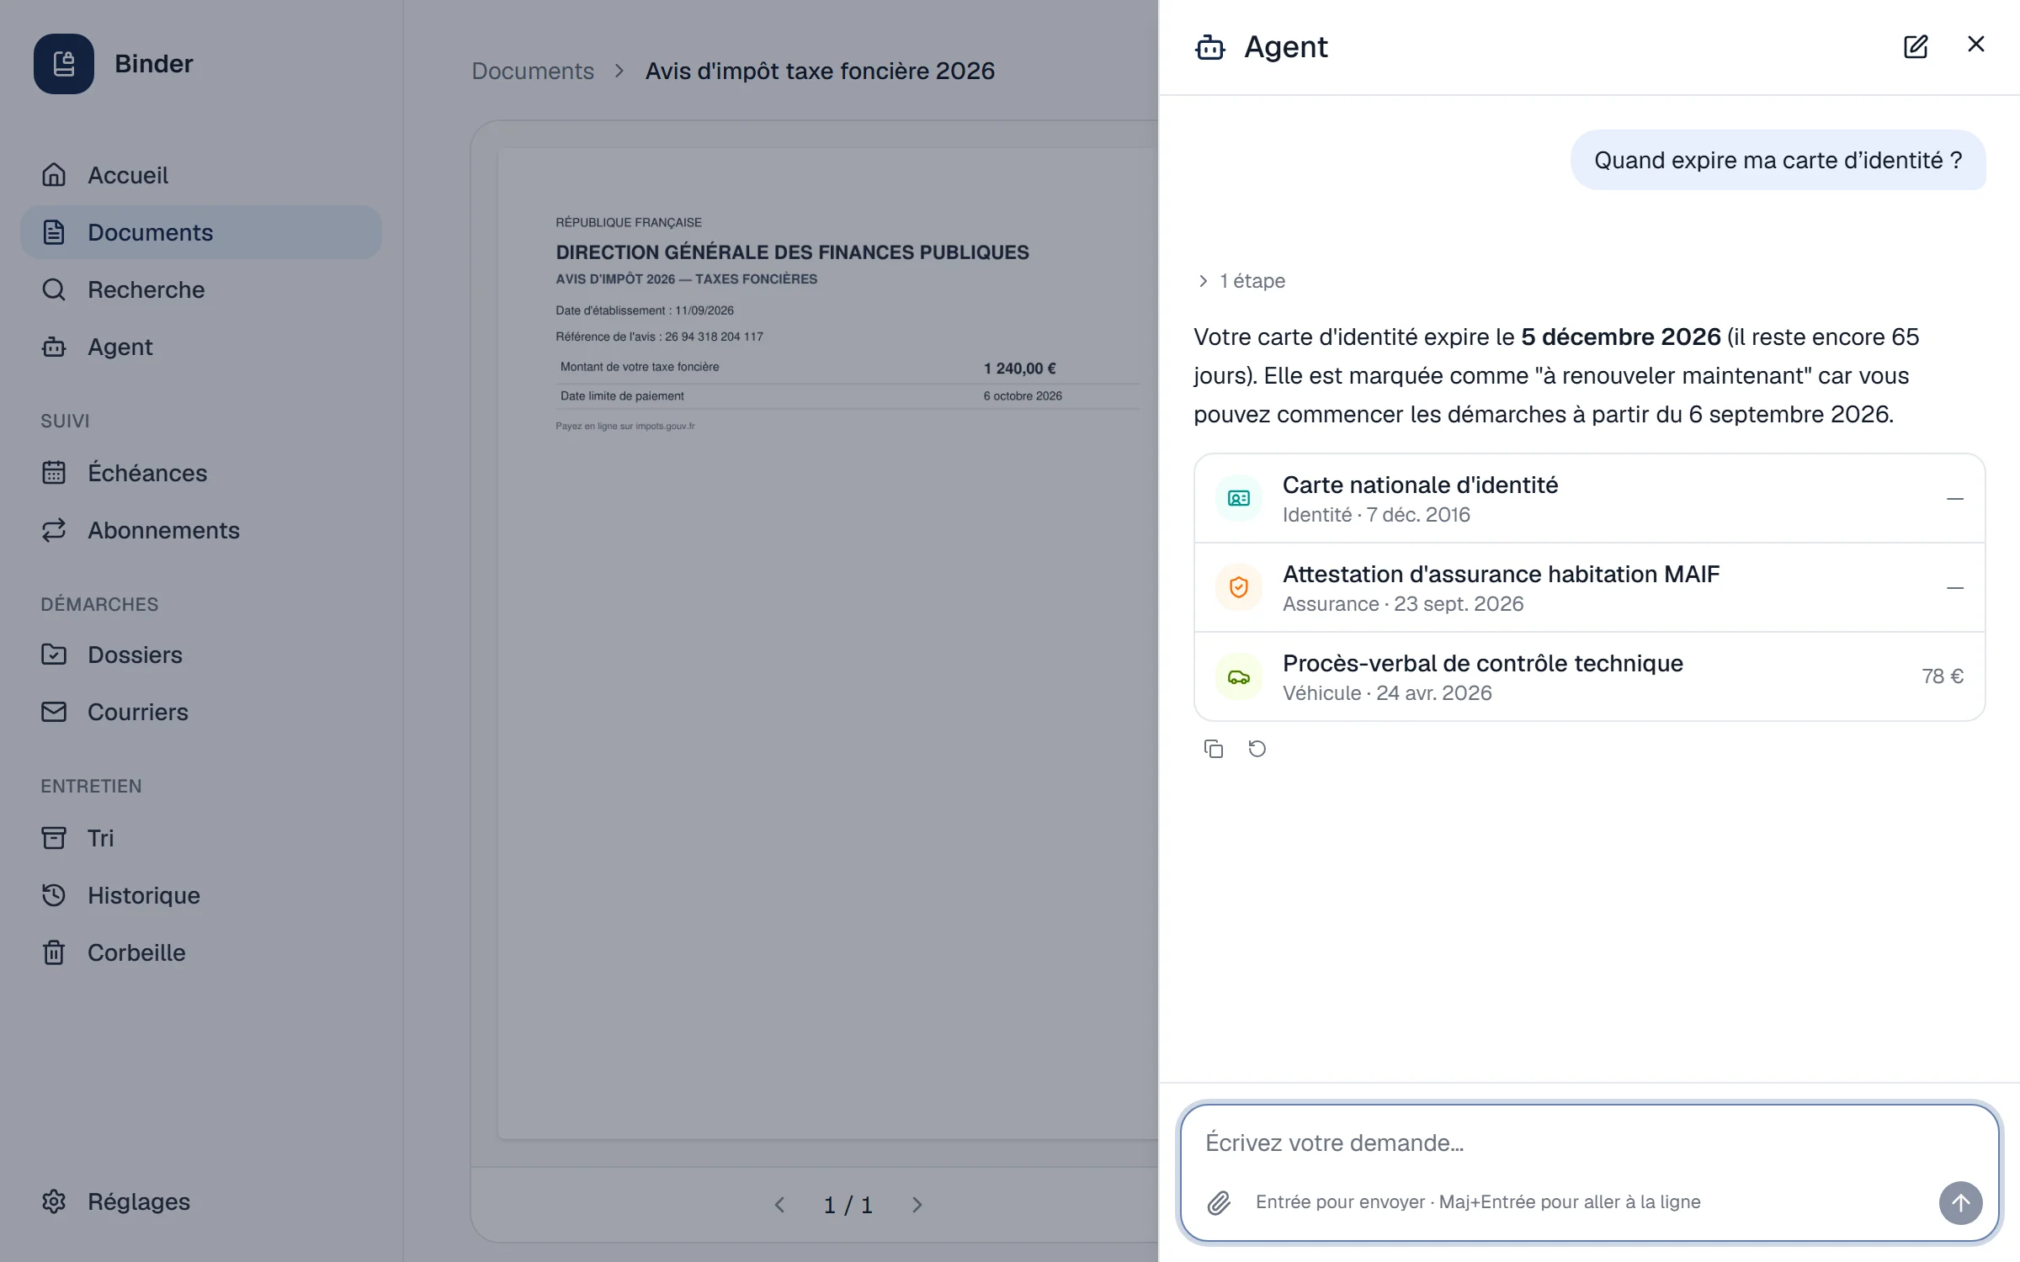Regenerate the agent's response

(1257, 749)
